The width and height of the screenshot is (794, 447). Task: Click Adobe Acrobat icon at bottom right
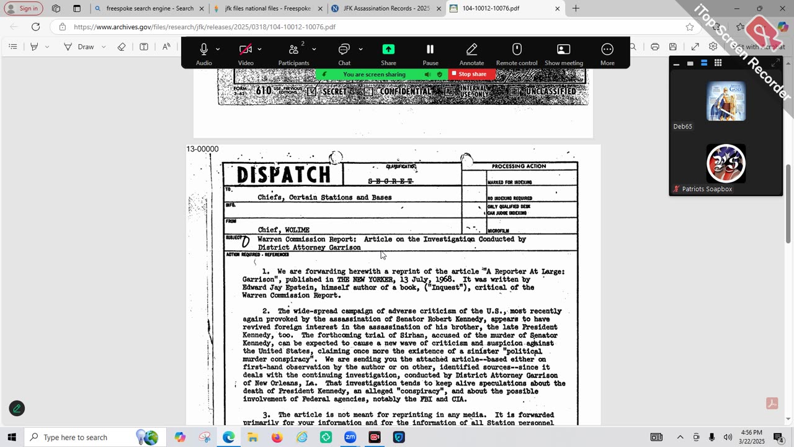772,404
